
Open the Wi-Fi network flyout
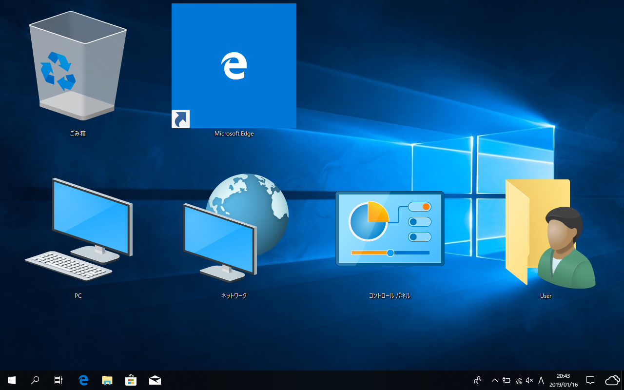[x=518, y=380]
